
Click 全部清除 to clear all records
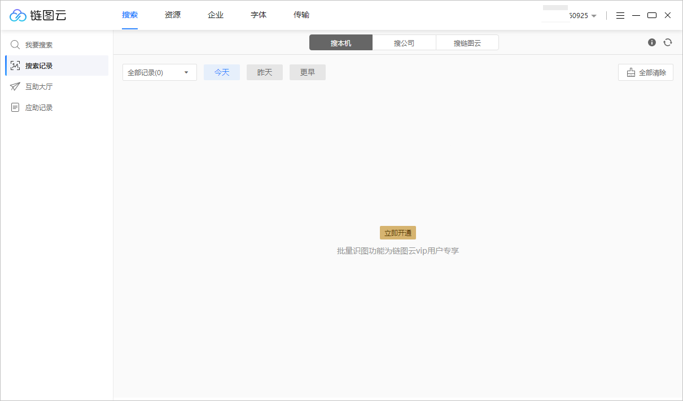pos(650,72)
